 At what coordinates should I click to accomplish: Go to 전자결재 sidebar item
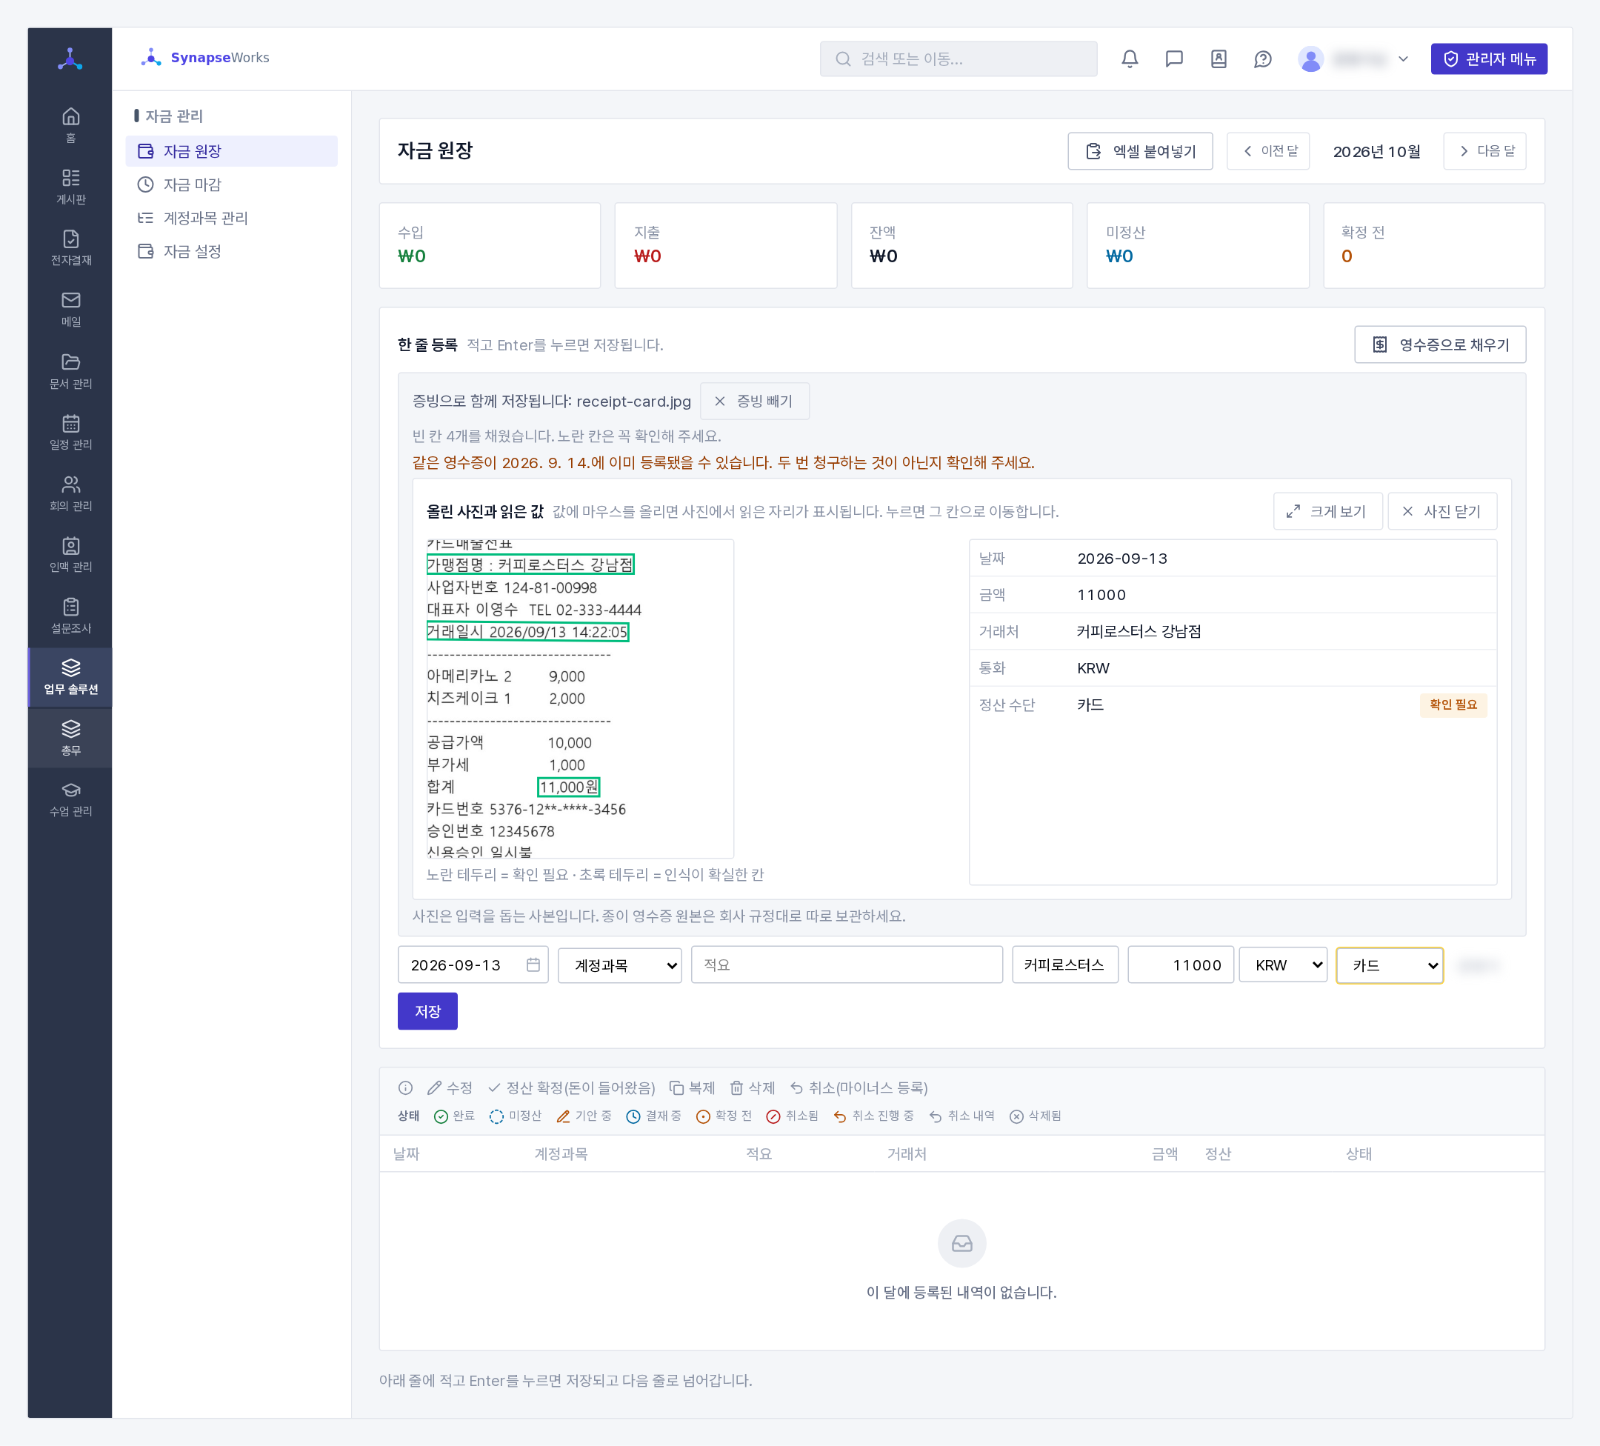(70, 247)
